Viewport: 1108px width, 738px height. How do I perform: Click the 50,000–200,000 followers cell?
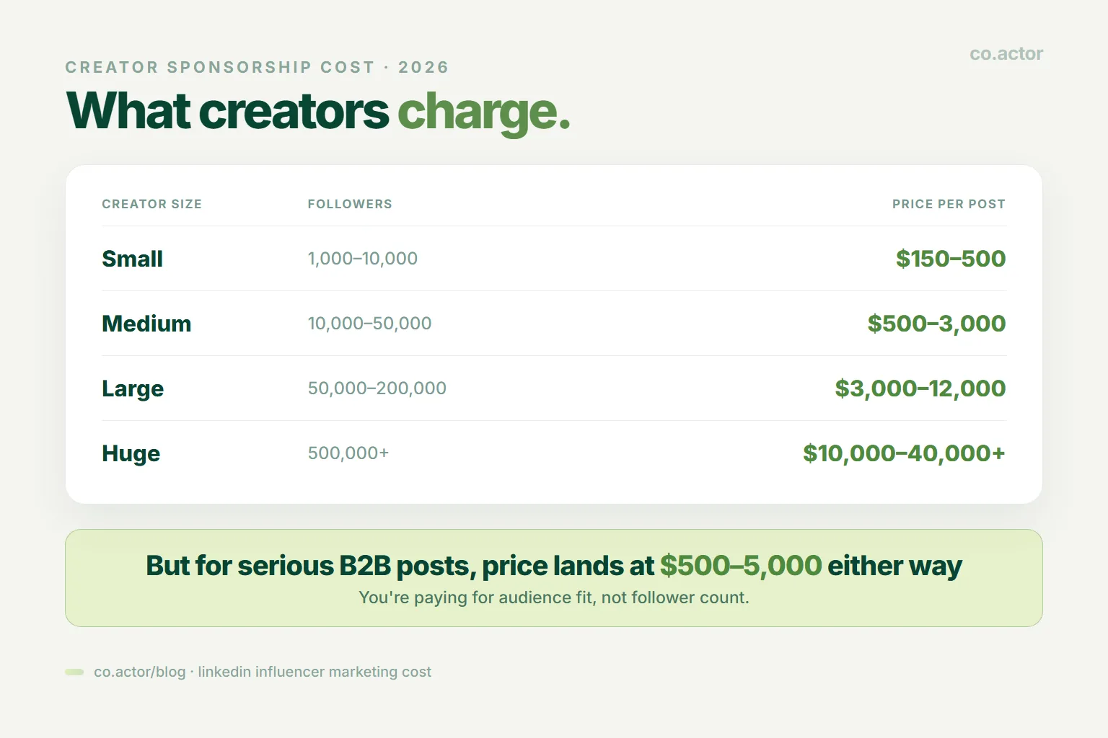pyautogui.click(x=377, y=388)
